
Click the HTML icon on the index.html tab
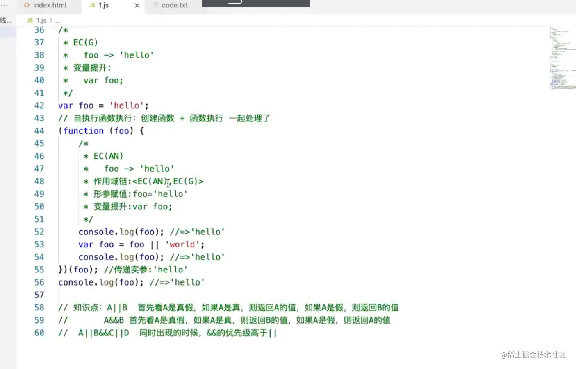(x=26, y=6)
